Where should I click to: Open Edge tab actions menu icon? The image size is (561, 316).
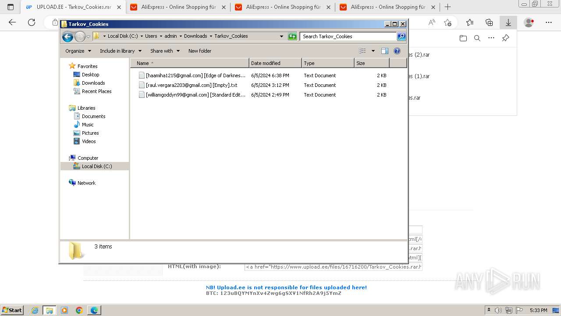pyautogui.click(x=11, y=7)
